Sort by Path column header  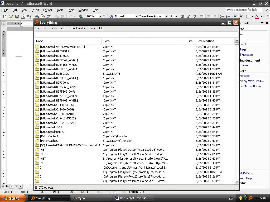[x=135, y=41]
